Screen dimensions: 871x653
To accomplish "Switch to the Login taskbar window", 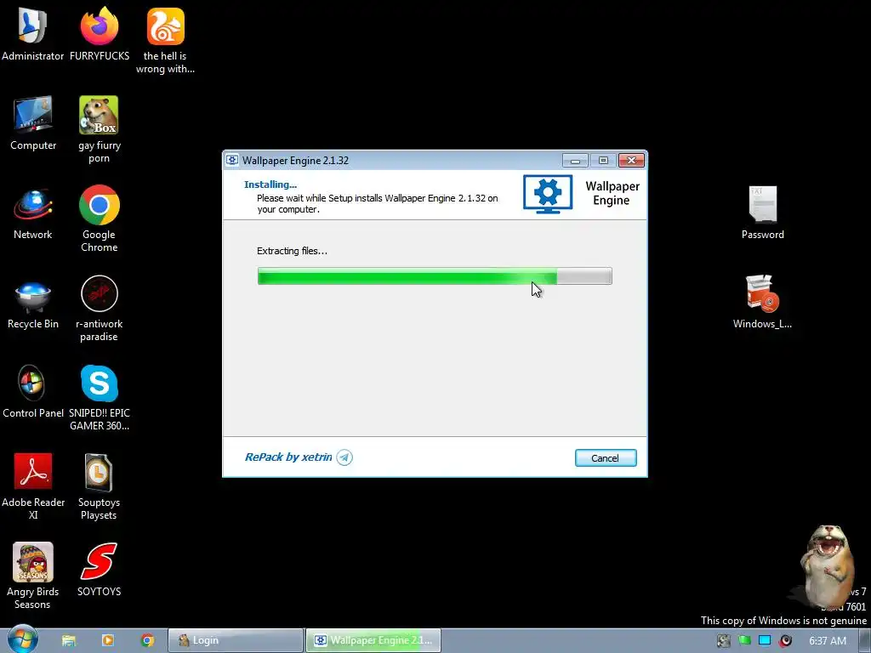I will (236, 640).
